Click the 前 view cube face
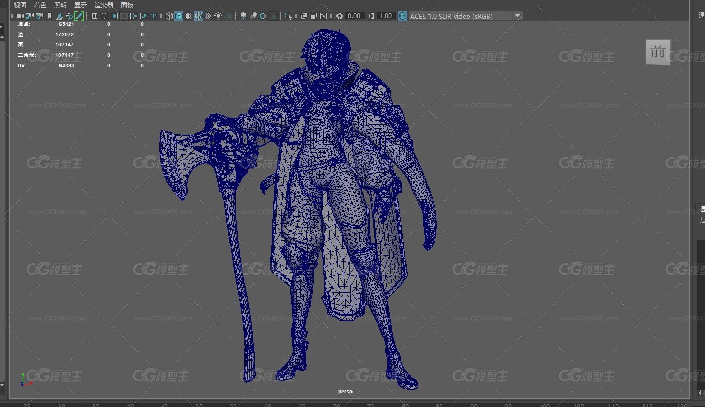 658,52
